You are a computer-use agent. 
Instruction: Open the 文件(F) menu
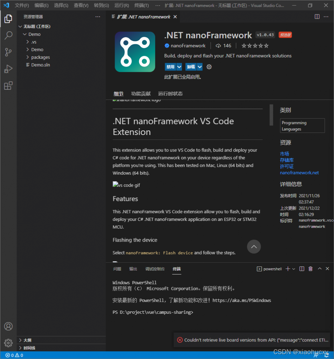[x=22, y=5]
